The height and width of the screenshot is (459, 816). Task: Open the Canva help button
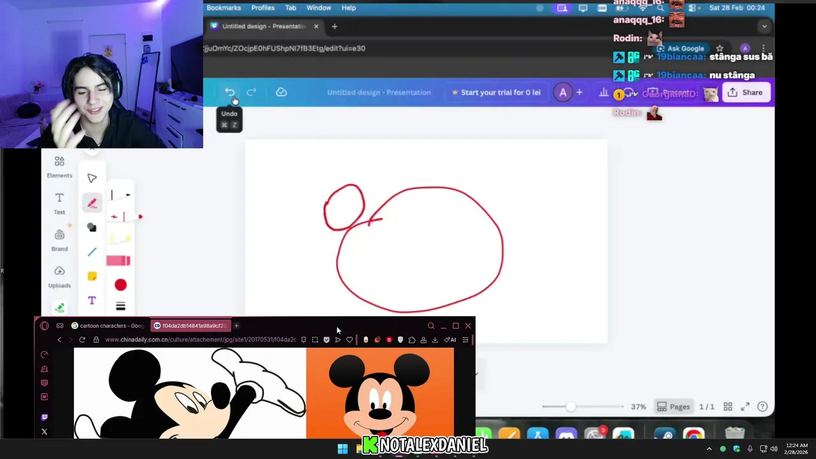point(762,407)
